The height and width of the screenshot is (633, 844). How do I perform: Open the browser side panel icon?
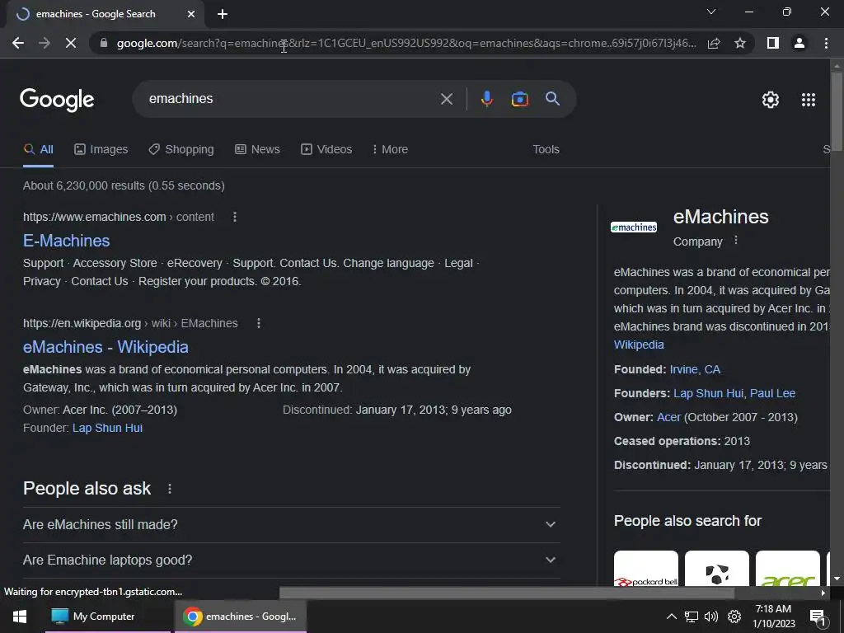773,43
